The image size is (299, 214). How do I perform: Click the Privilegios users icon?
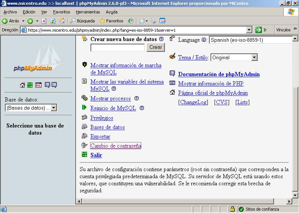84,117
